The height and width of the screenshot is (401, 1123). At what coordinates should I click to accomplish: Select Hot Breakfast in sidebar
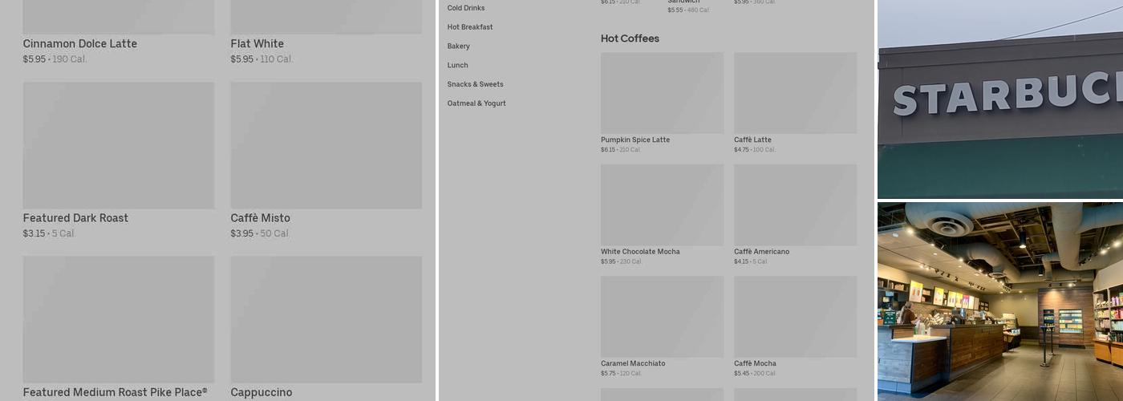click(x=470, y=27)
